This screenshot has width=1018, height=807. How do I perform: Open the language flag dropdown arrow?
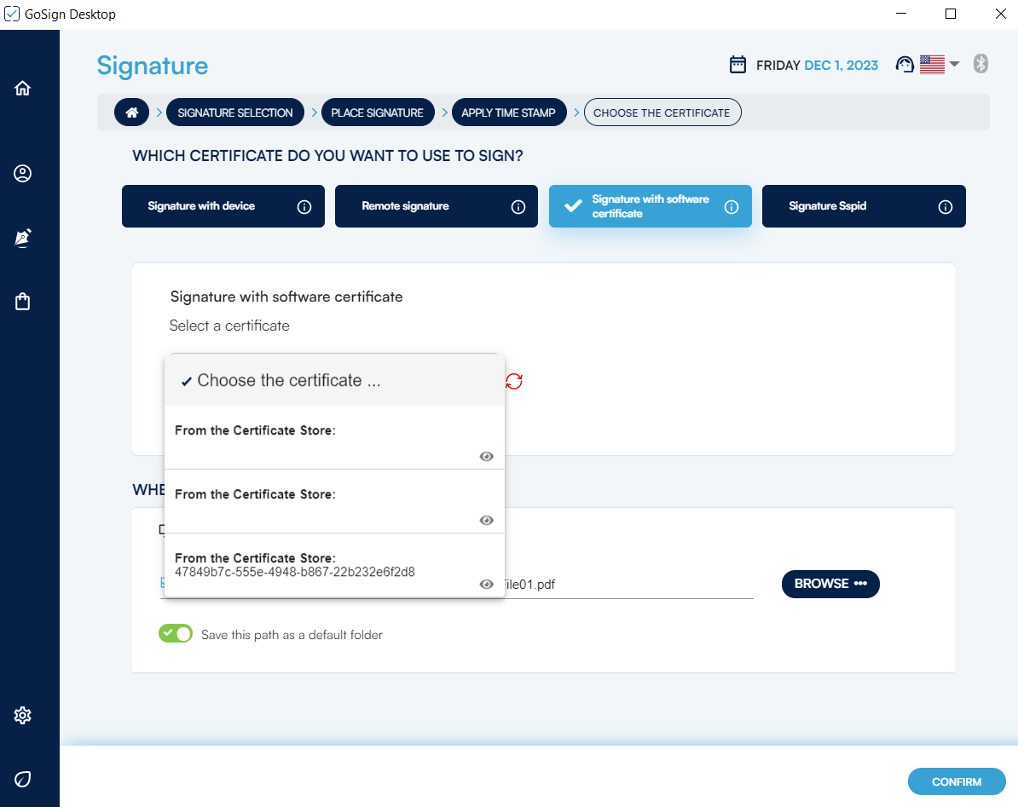tap(954, 65)
